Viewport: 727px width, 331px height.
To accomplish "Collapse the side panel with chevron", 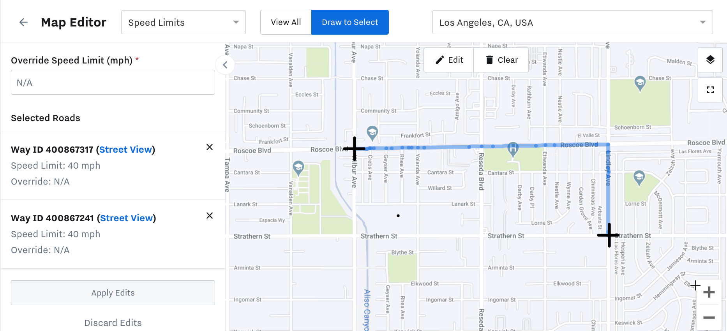I will tap(225, 65).
